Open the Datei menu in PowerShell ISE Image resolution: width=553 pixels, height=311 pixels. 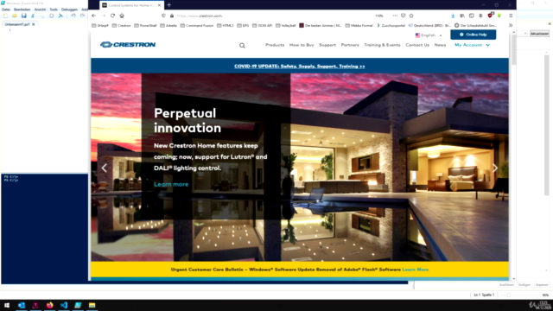tap(6, 10)
